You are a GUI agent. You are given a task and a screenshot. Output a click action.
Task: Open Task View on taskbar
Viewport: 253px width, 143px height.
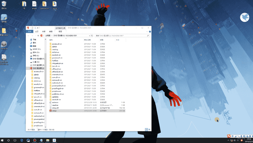point(15,140)
